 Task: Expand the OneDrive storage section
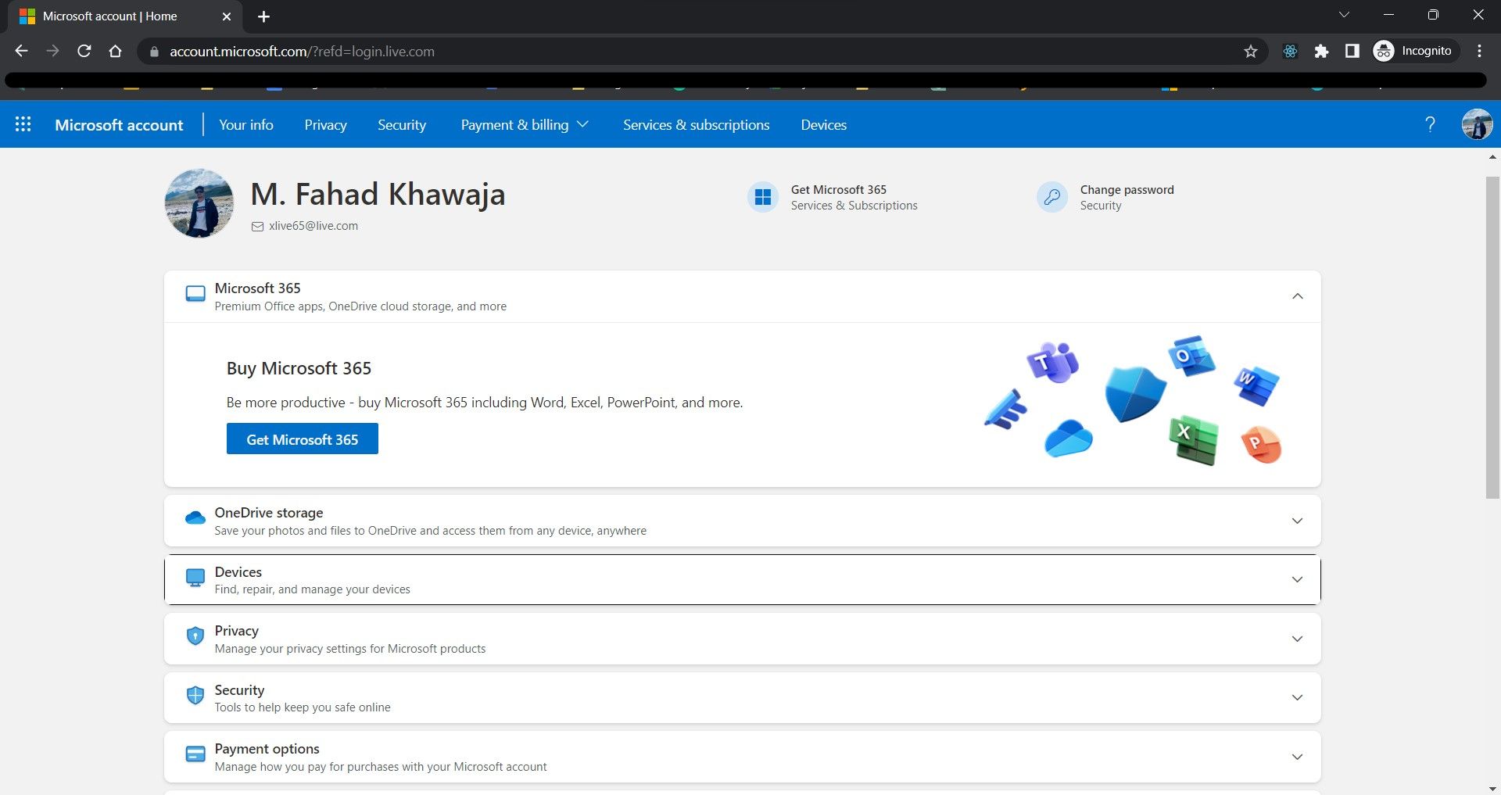(1297, 521)
